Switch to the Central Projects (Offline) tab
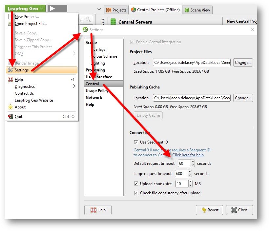 (x=155, y=10)
